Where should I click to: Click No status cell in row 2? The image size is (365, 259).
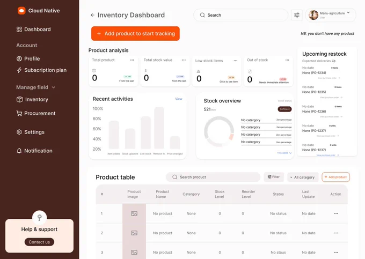(x=278, y=233)
